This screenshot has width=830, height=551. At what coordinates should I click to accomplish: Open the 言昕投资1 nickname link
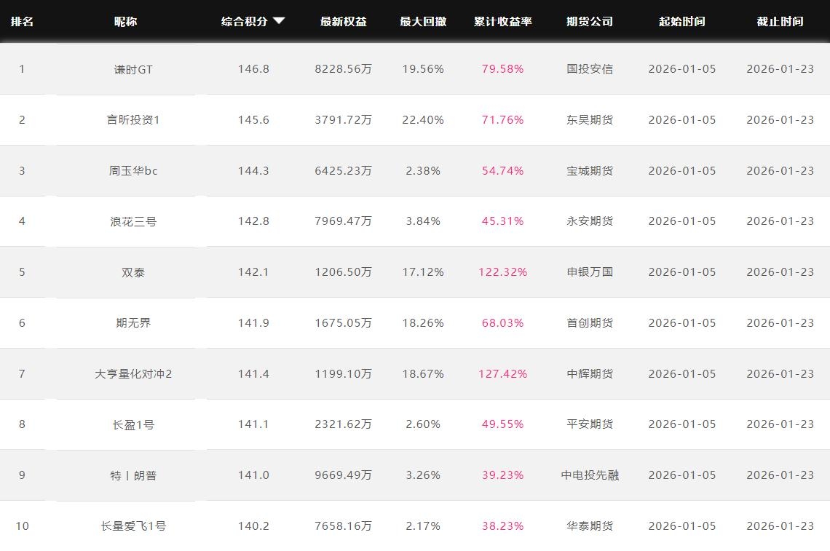tap(133, 120)
